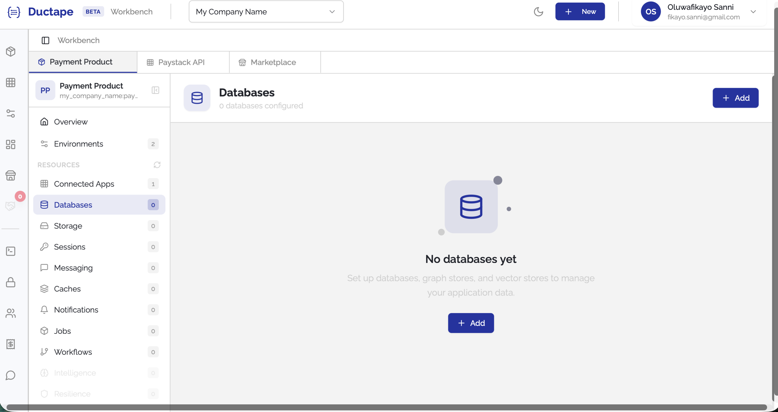Viewport: 778px width, 412px height.
Task: Toggle the Workbench sidebar panel icon
Action: [x=45, y=40]
